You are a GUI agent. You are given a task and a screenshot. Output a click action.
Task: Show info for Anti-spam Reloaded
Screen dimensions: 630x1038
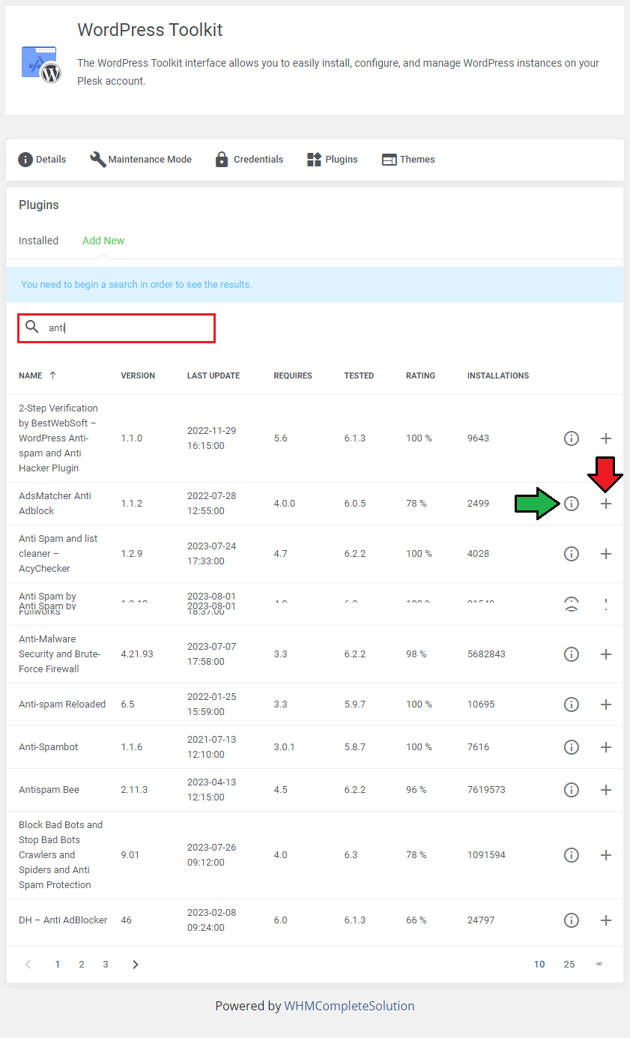pos(572,704)
